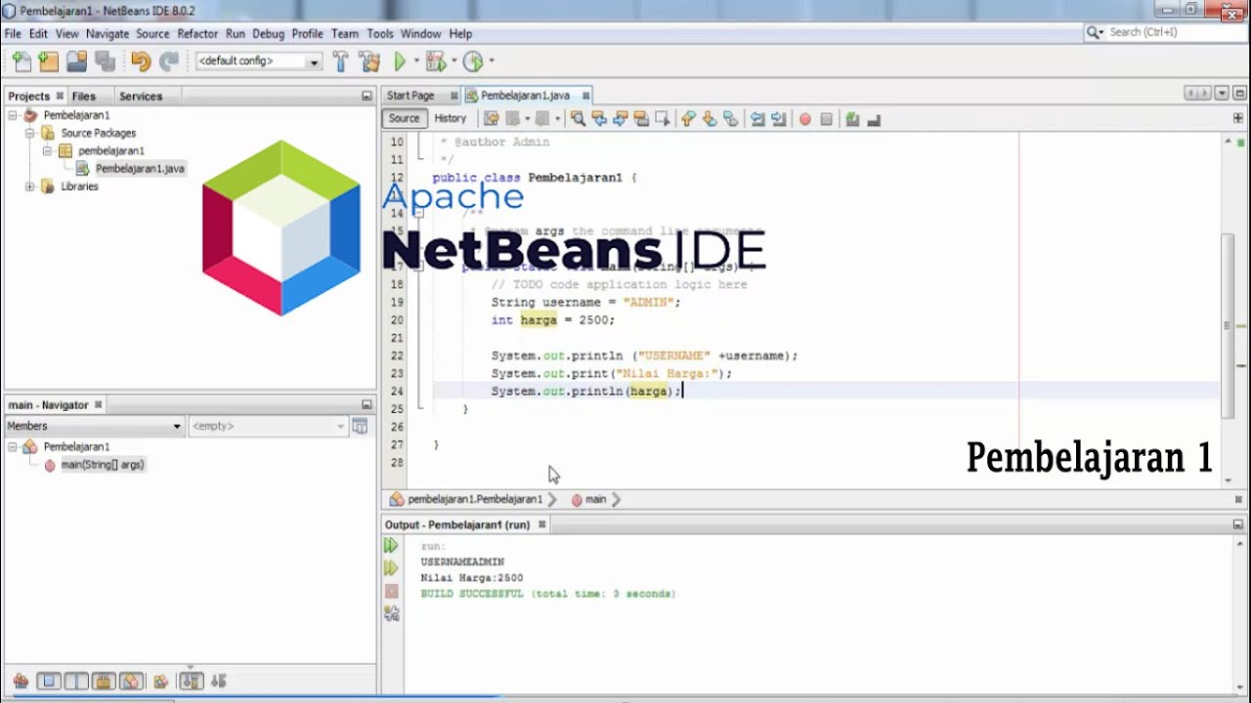
Task: Collapse the Pembelajaran1 project node
Action: pos(13,115)
